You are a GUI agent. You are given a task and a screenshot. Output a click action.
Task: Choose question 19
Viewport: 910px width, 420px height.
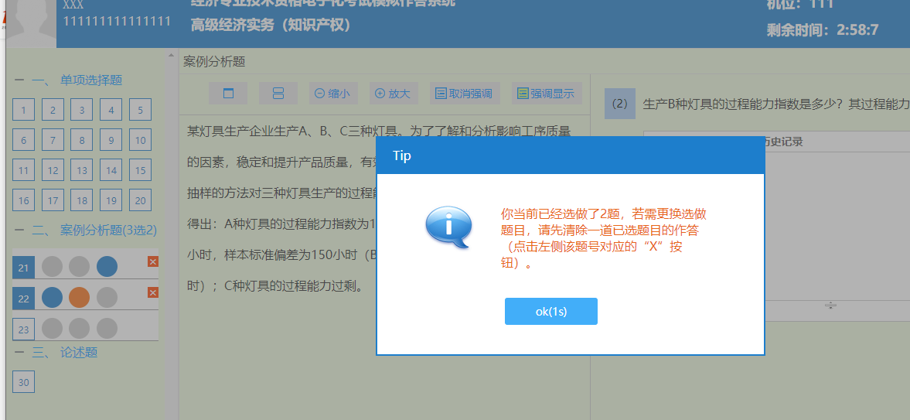click(x=111, y=200)
